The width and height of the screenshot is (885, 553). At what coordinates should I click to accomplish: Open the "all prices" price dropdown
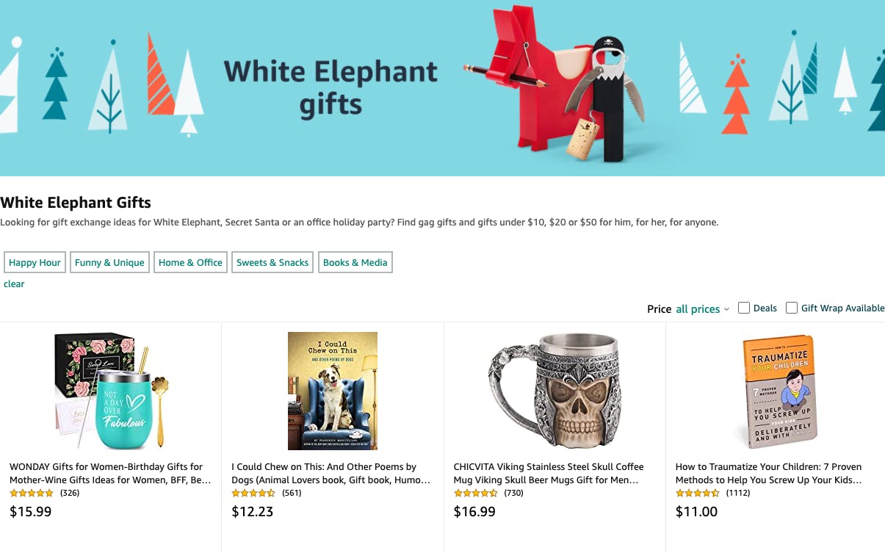[698, 309]
